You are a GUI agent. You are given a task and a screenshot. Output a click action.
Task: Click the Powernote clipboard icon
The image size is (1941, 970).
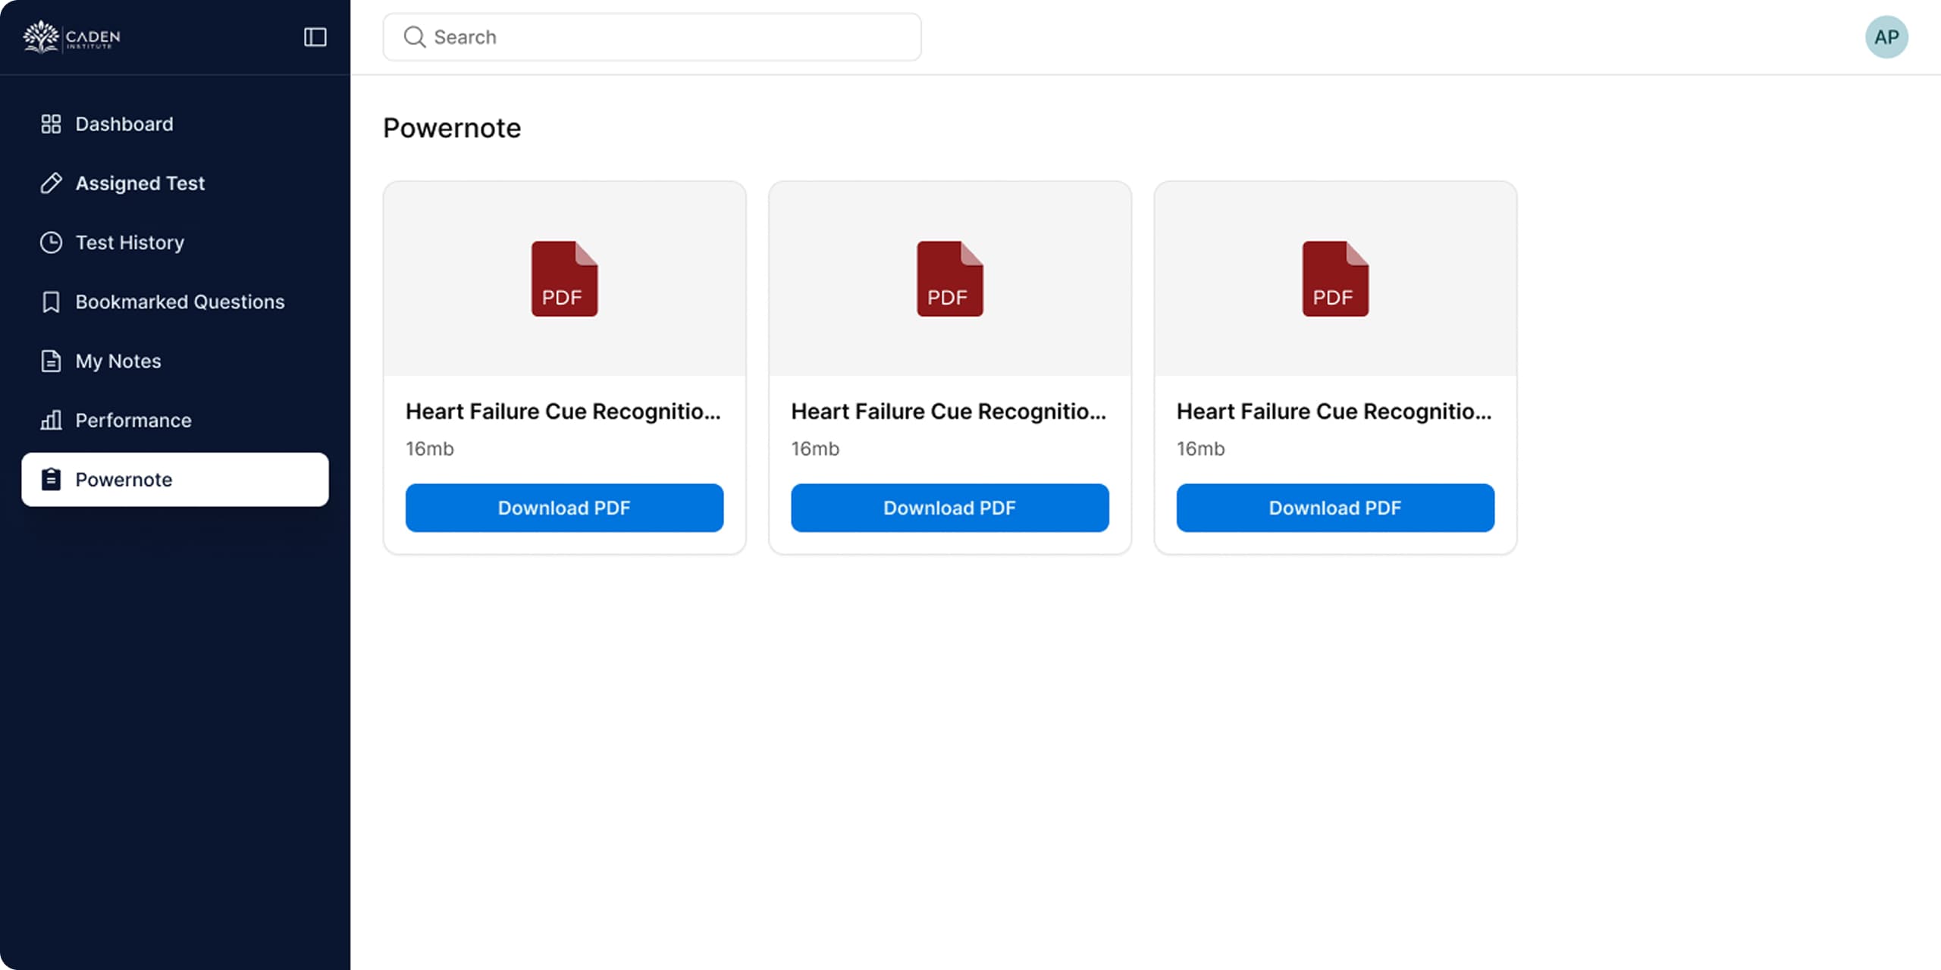(51, 479)
